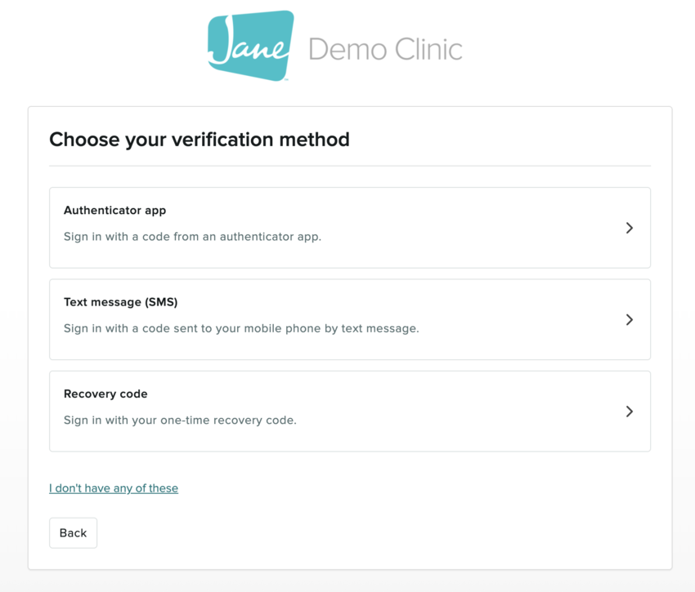This screenshot has width=695, height=592.
Task: Choose the Recovery code verification card
Action: (350, 412)
